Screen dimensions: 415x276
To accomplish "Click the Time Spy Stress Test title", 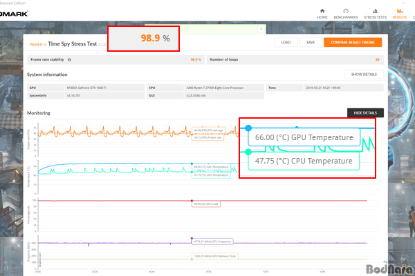I will click(72, 44).
